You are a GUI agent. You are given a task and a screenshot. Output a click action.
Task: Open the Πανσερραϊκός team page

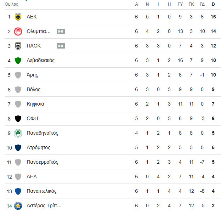tap(42, 162)
